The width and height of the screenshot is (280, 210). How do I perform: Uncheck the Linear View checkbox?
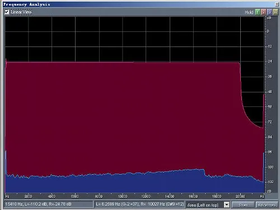pyautogui.click(x=7, y=12)
